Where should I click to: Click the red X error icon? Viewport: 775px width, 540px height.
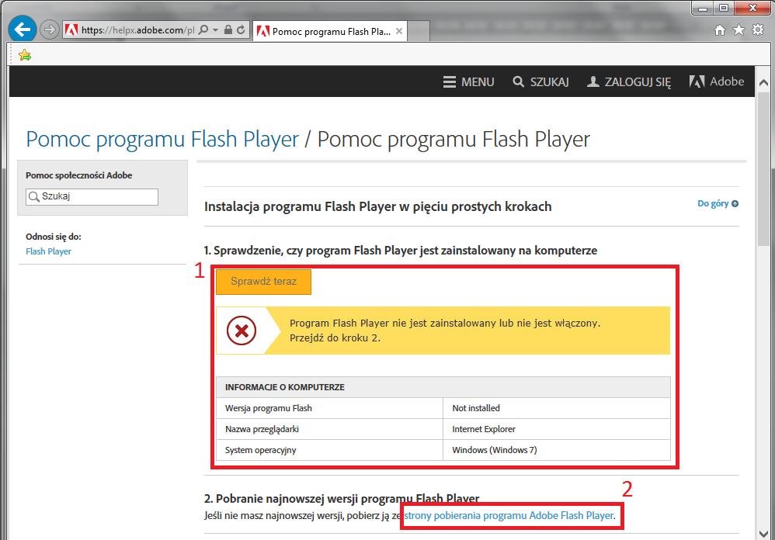[242, 331]
